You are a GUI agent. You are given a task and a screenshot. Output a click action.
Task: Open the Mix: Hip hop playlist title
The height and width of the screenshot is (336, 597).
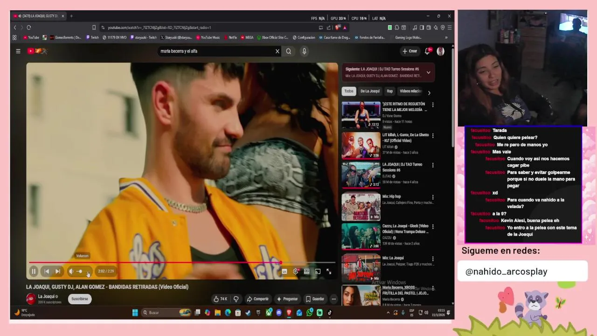point(392,196)
